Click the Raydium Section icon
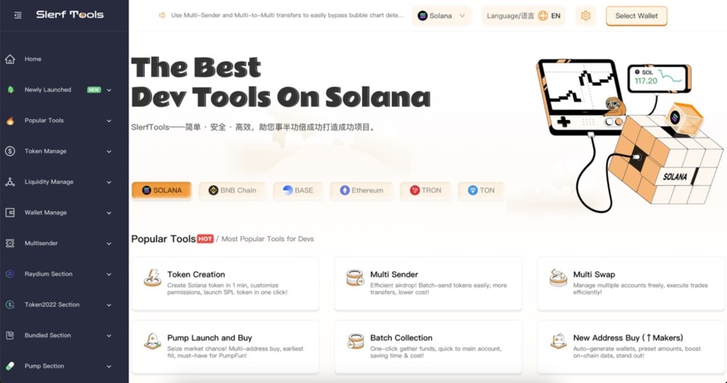This screenshot has height=383, width=727. 10,274
